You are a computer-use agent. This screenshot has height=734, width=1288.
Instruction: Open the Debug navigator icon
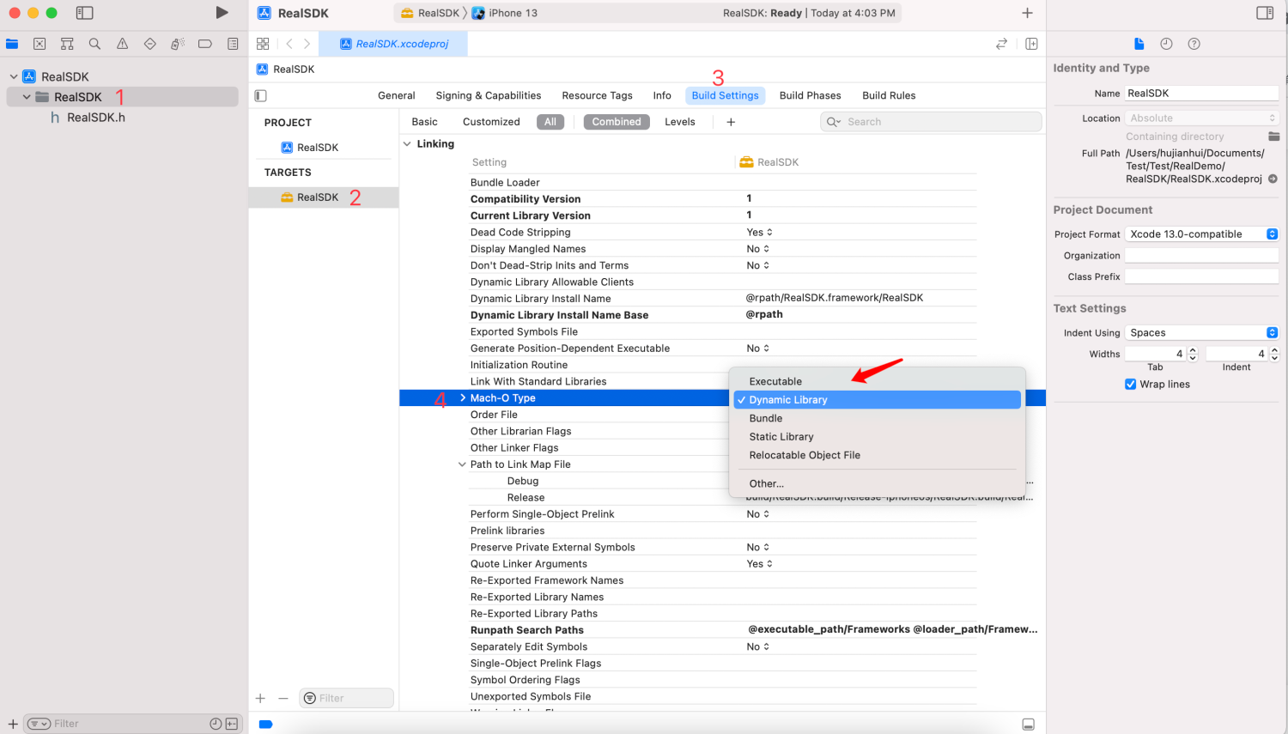[x=177, y=44]
